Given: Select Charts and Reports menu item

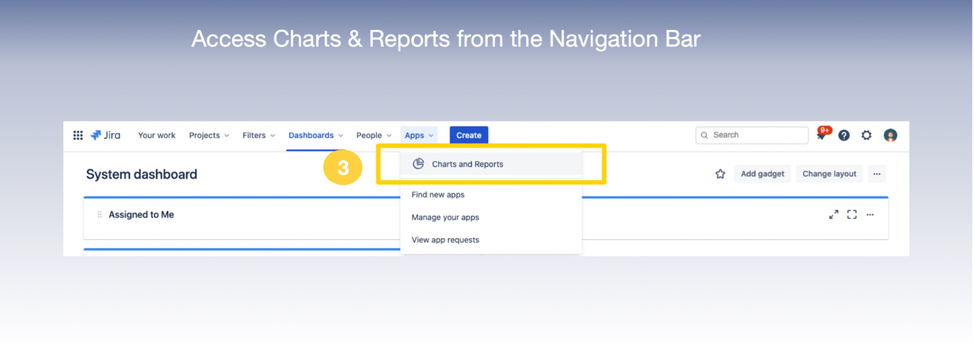Looking at the screenshot, I should tap(467, 164).
